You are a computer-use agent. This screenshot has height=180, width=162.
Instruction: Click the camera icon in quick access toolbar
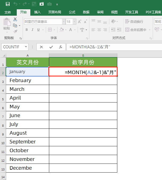click(49, 4)
